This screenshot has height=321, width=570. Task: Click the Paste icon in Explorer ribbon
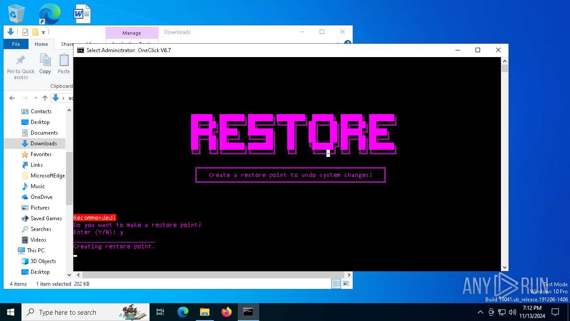point(64,64)
